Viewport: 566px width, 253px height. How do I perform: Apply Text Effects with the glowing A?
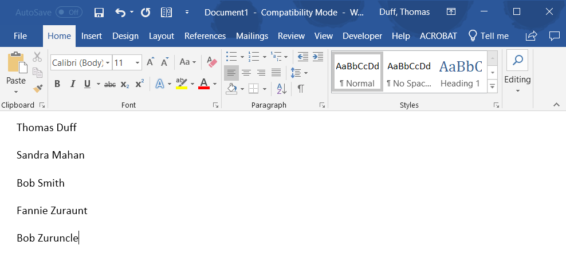[160, 84]
